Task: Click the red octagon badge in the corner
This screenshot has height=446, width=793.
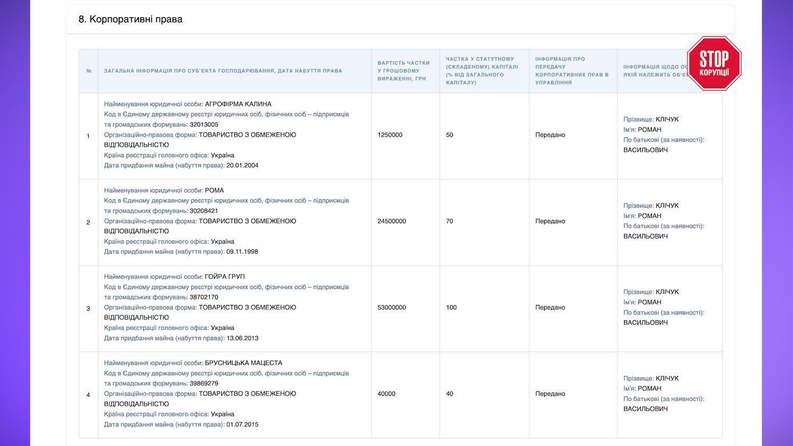Action: [x=714, y=63]
